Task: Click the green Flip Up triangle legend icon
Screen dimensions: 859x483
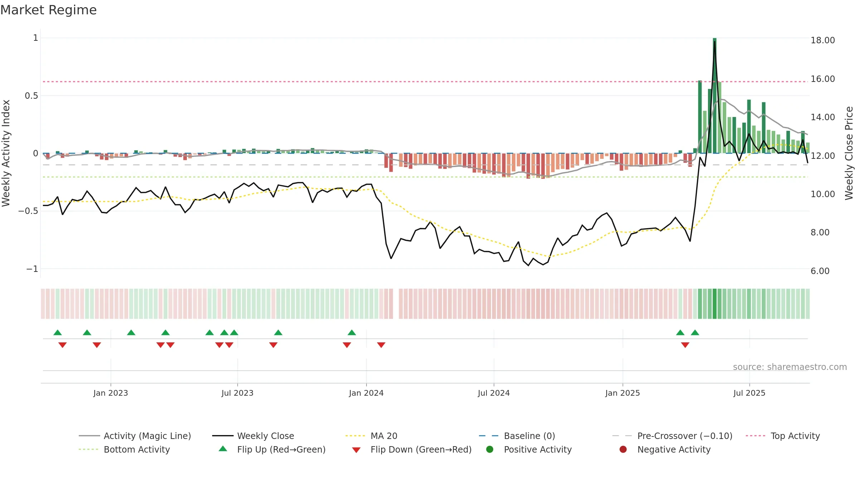Action: click(223, 449)
